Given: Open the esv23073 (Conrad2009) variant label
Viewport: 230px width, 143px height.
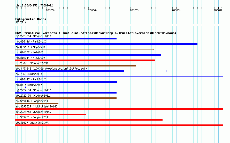Looking at the screenshot, I should pos(32,63).
